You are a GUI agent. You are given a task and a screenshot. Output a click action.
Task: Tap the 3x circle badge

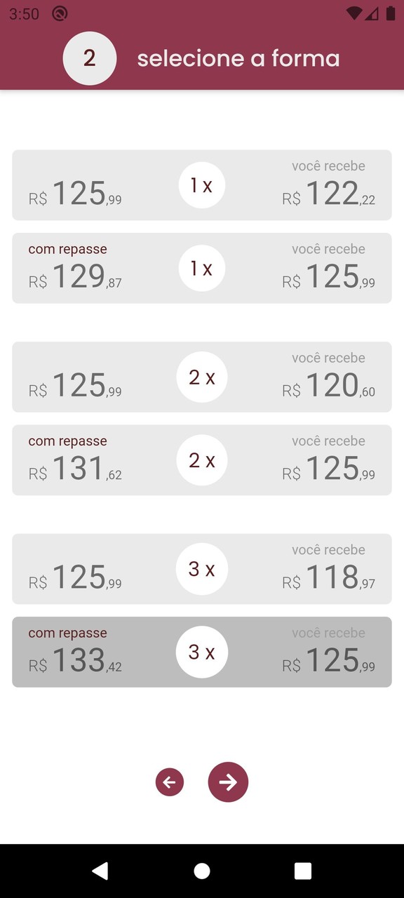201,569
